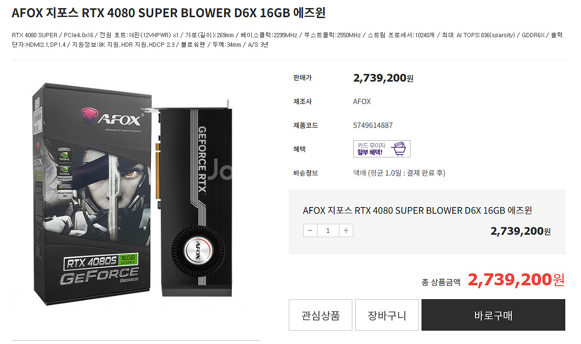Click the product specification summary text

tap(287, 40)
